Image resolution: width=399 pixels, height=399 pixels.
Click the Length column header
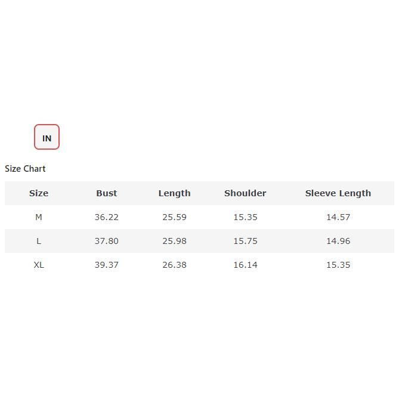(174, 193)
